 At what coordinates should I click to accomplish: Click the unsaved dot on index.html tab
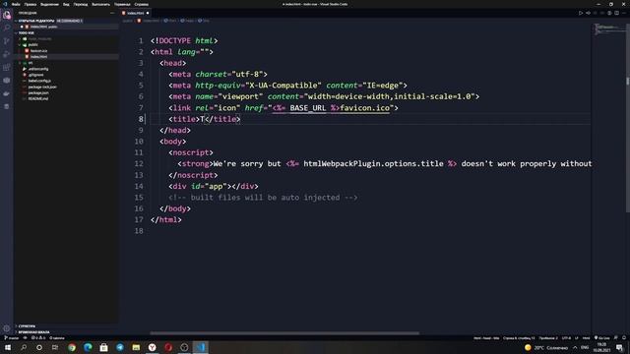pyautogui.click(x=148, y=13)
